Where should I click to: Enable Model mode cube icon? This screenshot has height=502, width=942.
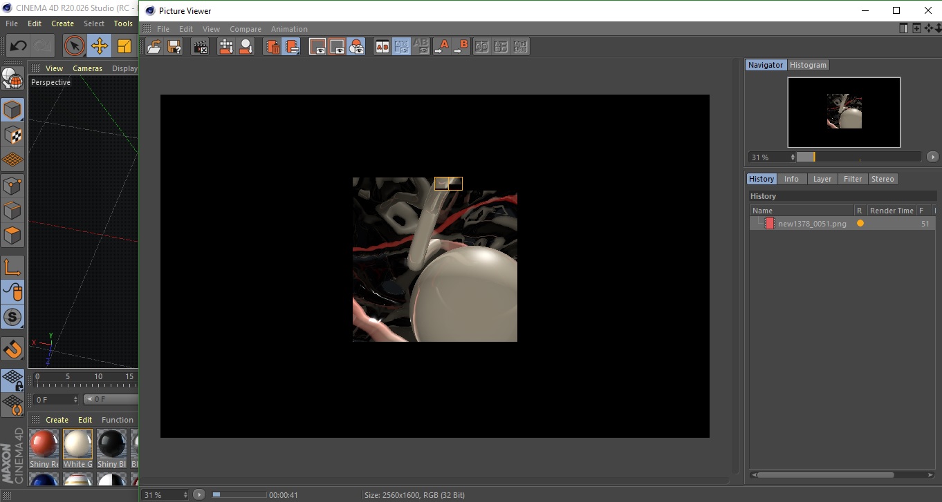coord(12,110)
